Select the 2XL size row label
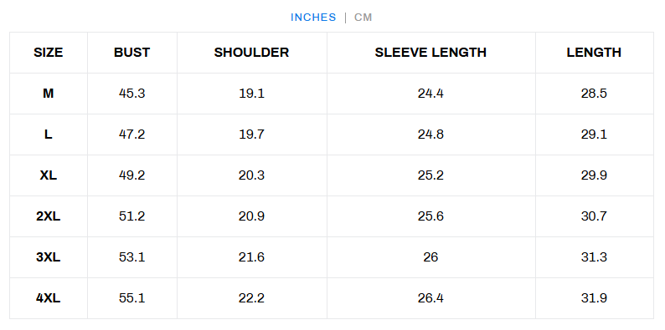 (49, 216)
